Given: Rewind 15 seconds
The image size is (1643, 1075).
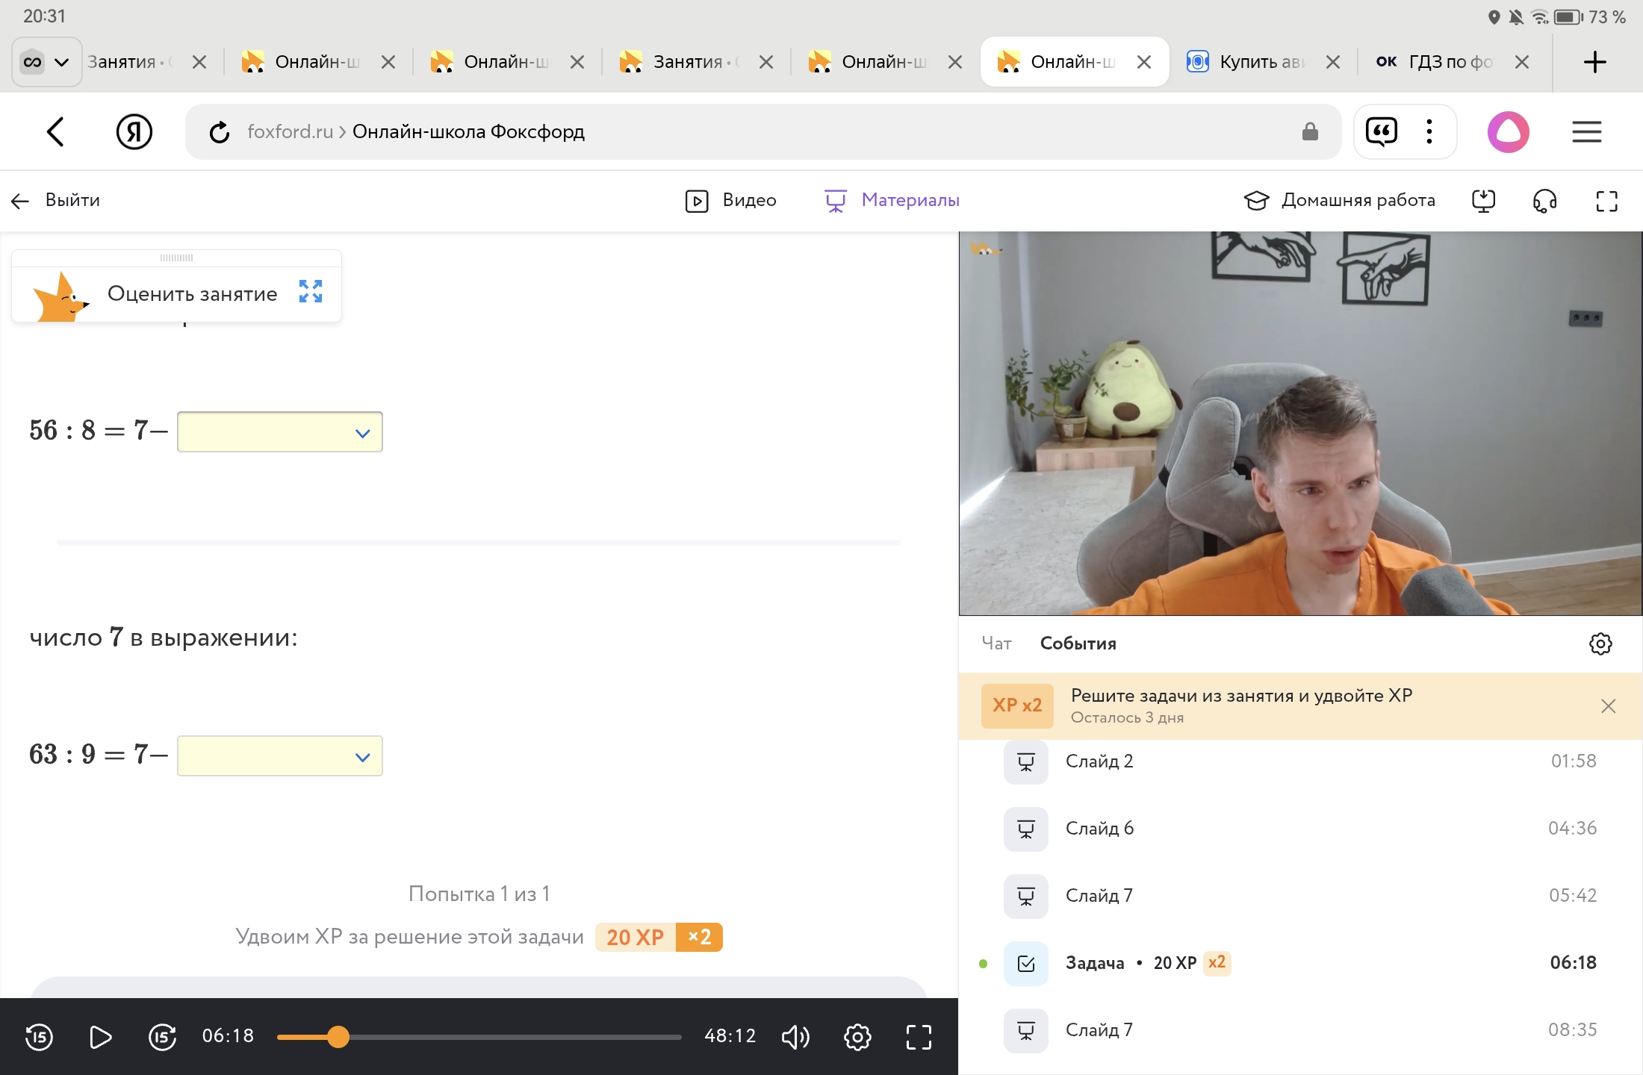Looking at the screenshot, I should (39, 1036).
